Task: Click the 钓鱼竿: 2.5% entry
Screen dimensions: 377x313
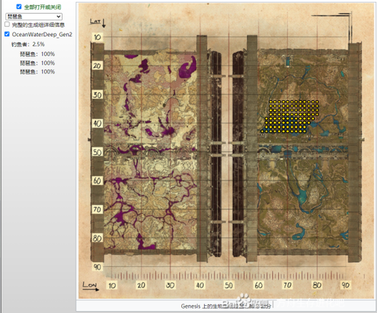Action: coord(28,44)
